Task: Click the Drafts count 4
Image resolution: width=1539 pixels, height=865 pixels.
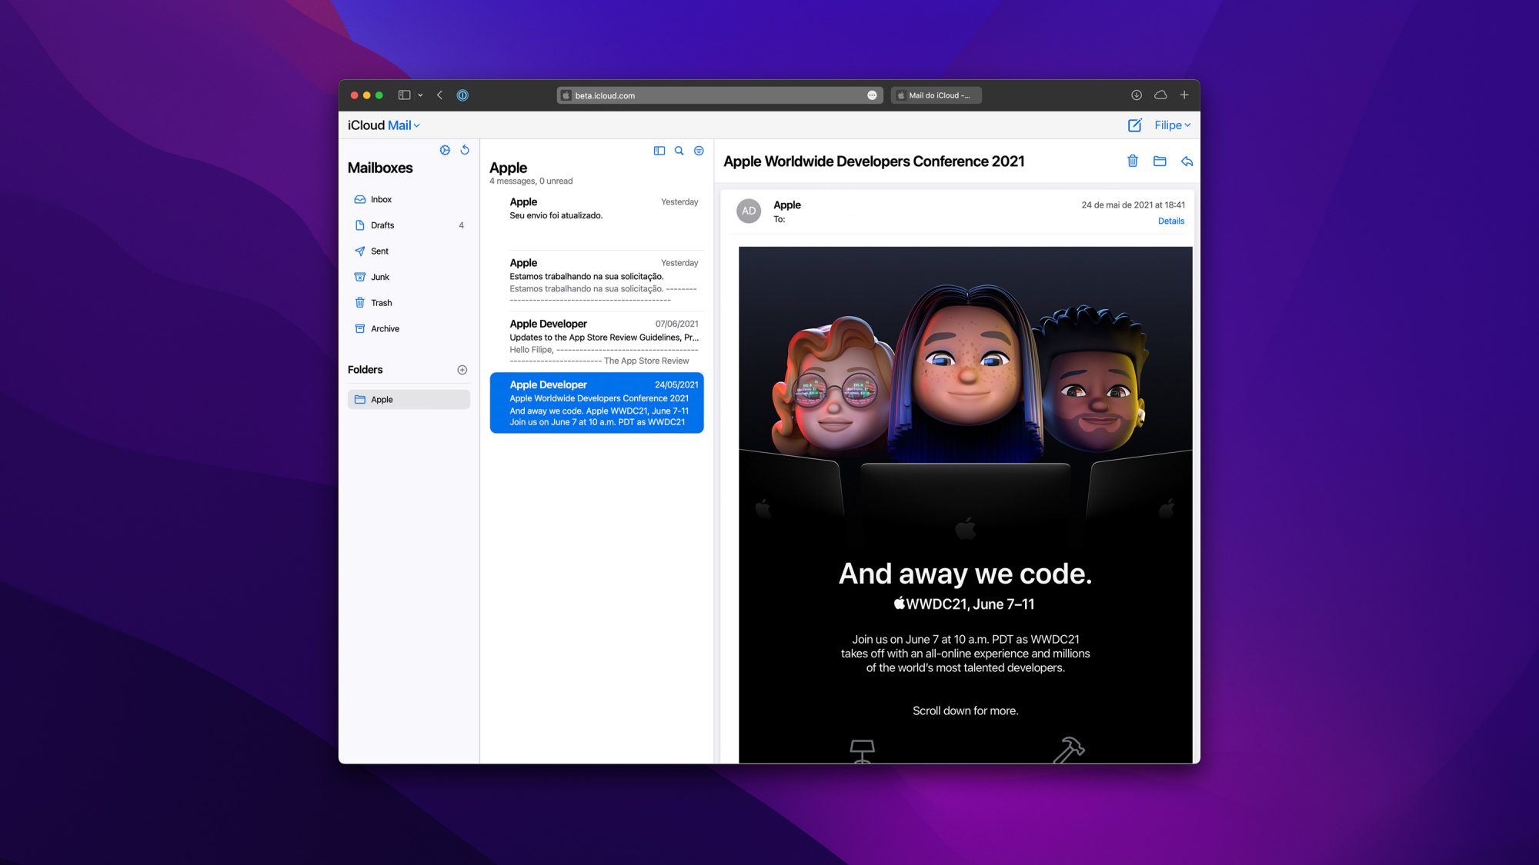Action: pos(461,225)
